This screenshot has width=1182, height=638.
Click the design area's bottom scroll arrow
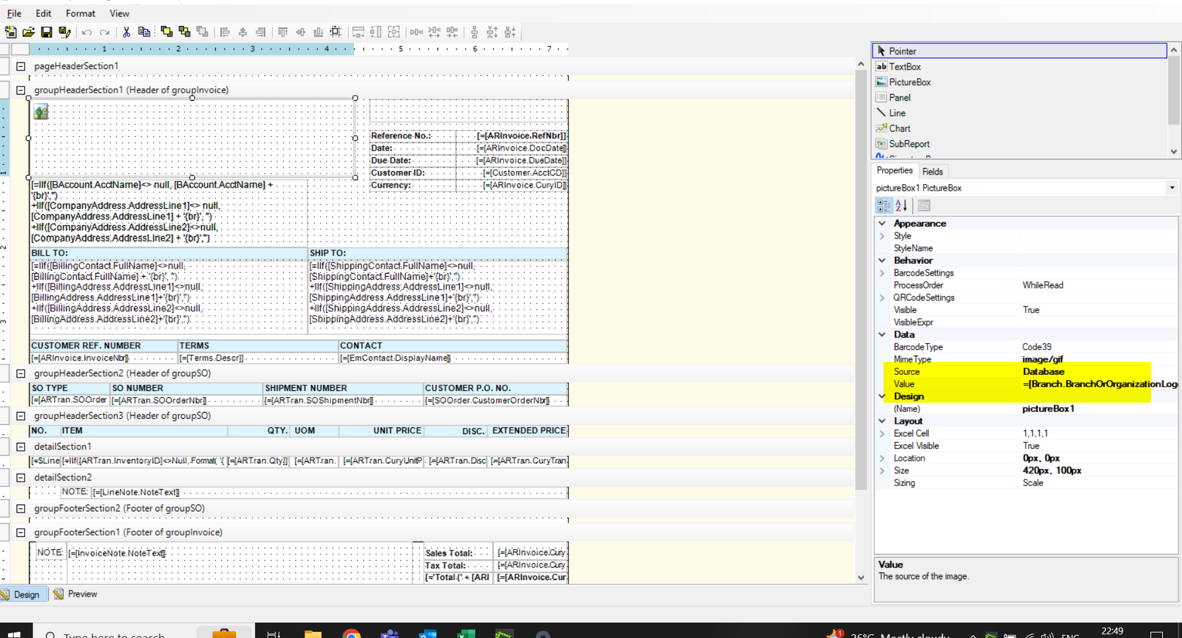click(x=861, y=577)
